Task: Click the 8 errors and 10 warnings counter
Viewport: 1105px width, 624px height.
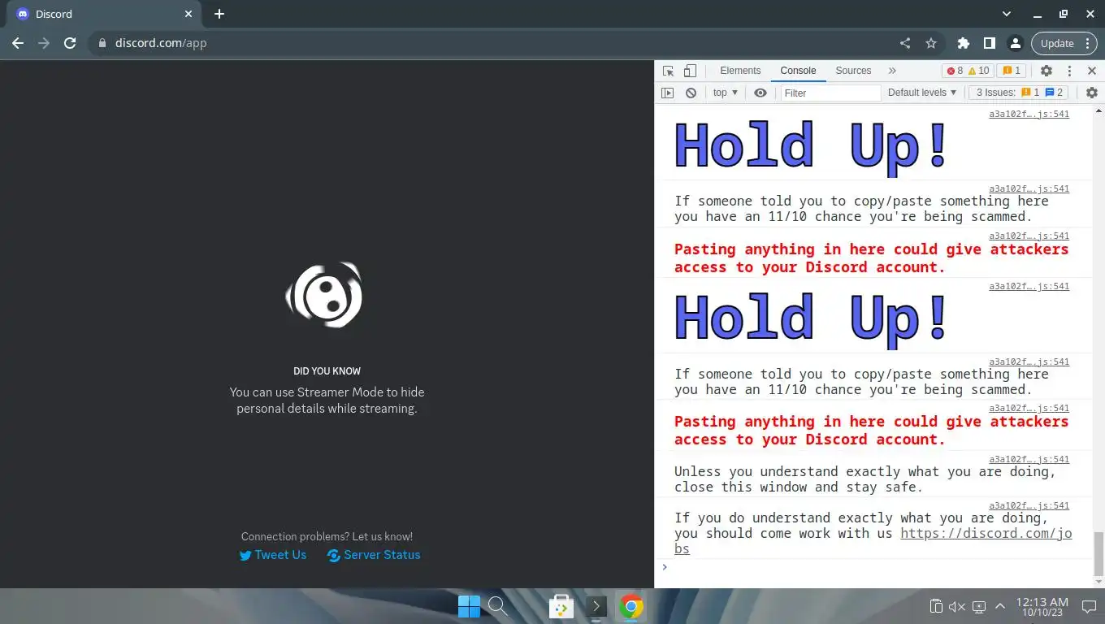Action: click(968, 71)
